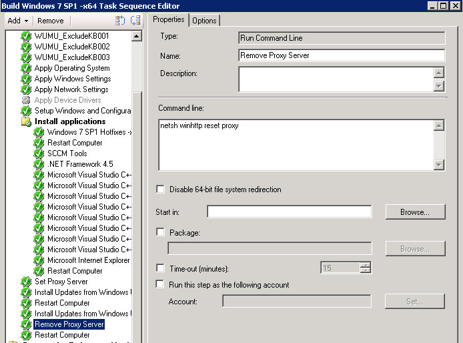Click the green check icon beside Apply Operating System

pyautogui.click(x=27, y=68)
